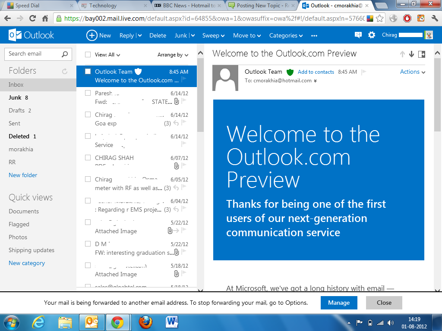Click flag on Goa exp email
The image size is (442, 331).
184,122
